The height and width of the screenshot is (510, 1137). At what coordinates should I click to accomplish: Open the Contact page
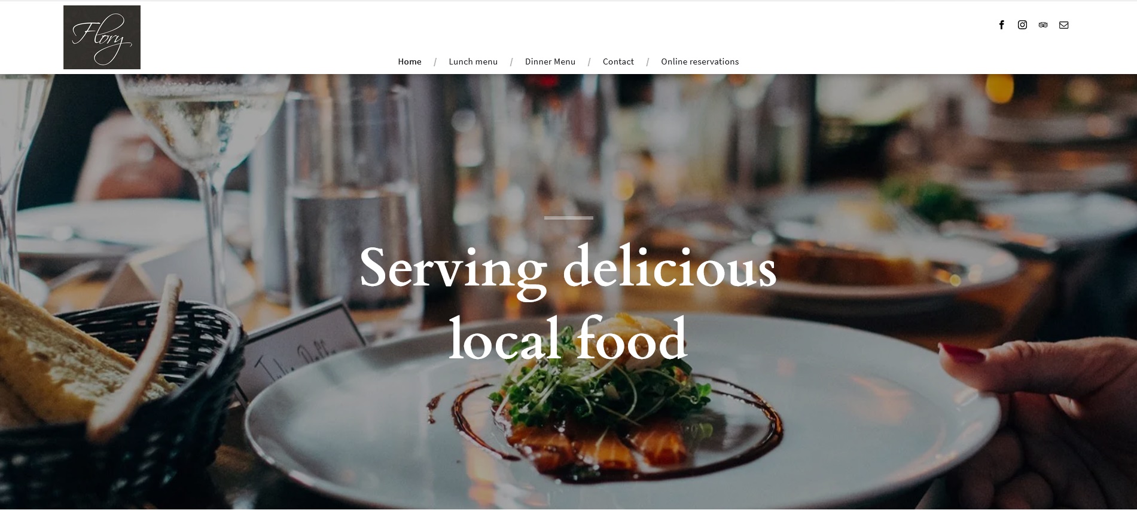tap(618, 62)
